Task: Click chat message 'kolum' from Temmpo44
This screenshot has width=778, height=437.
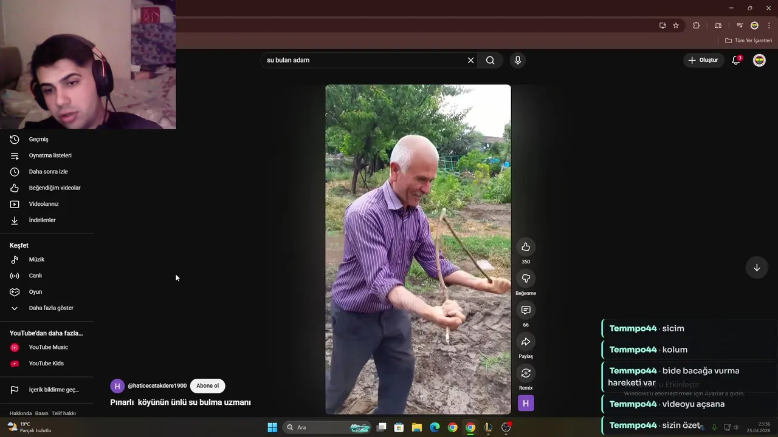Action: pyautogui.click(x=675, y=350)
